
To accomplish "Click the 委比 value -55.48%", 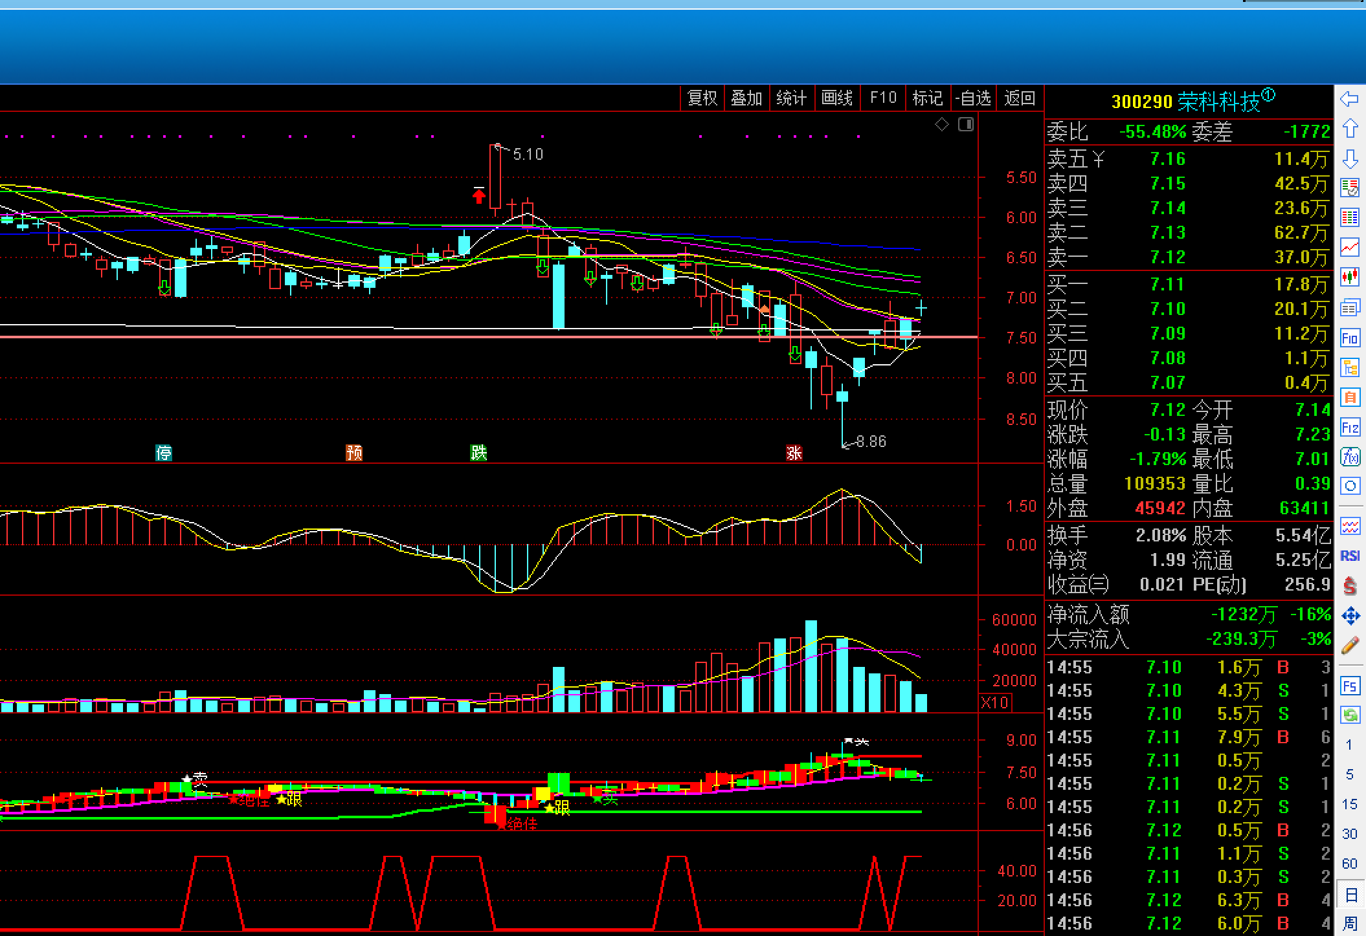I will (1153, 132).
